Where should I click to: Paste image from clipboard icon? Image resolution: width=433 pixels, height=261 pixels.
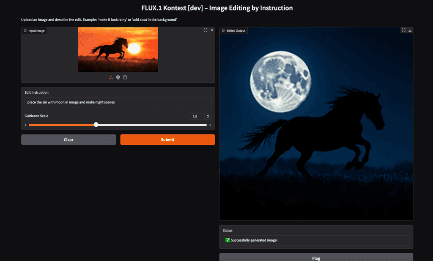(125, 77)
